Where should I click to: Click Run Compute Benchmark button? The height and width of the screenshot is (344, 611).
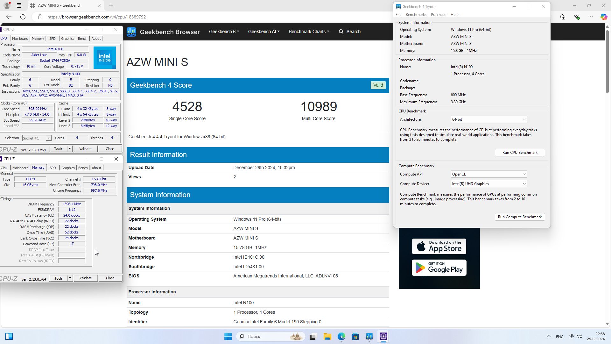click(520, 217)
